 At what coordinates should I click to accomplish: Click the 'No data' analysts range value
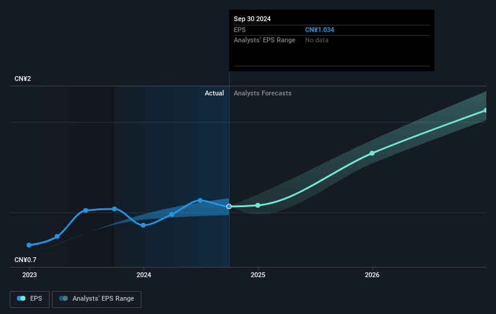click(x=317, y=40)
